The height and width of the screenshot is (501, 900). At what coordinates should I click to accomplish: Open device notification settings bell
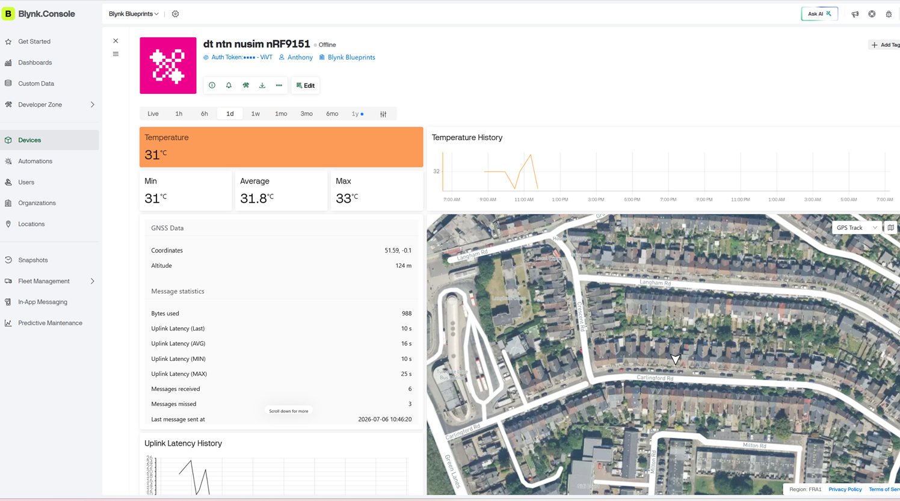point(229,85)
